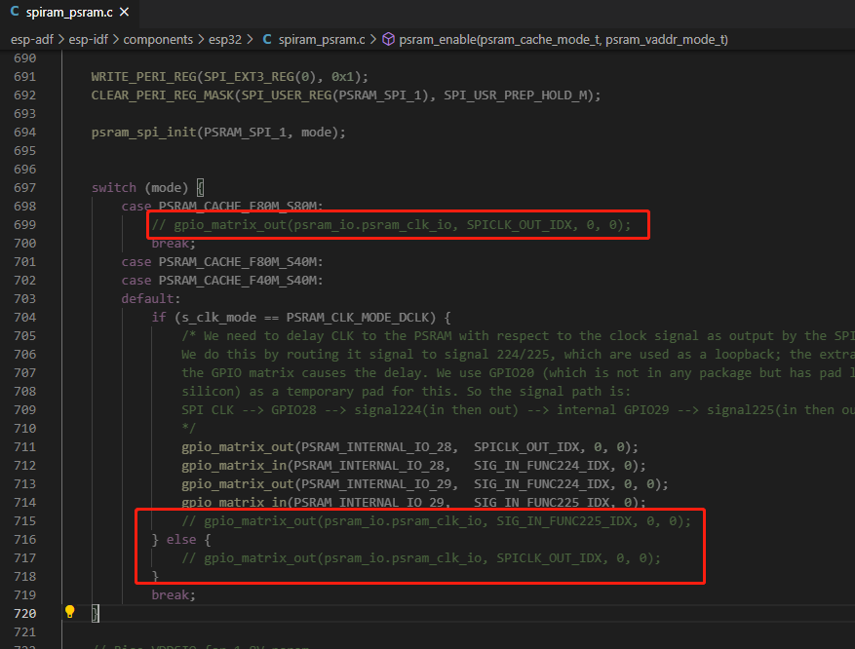The image size is (855, 649).
Task: Click CLEAR_PERI_REG_MASK on line 692
Action: click(163, 95)
